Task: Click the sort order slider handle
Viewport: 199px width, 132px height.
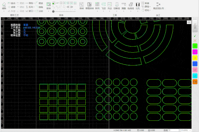Action: (53, 12)
